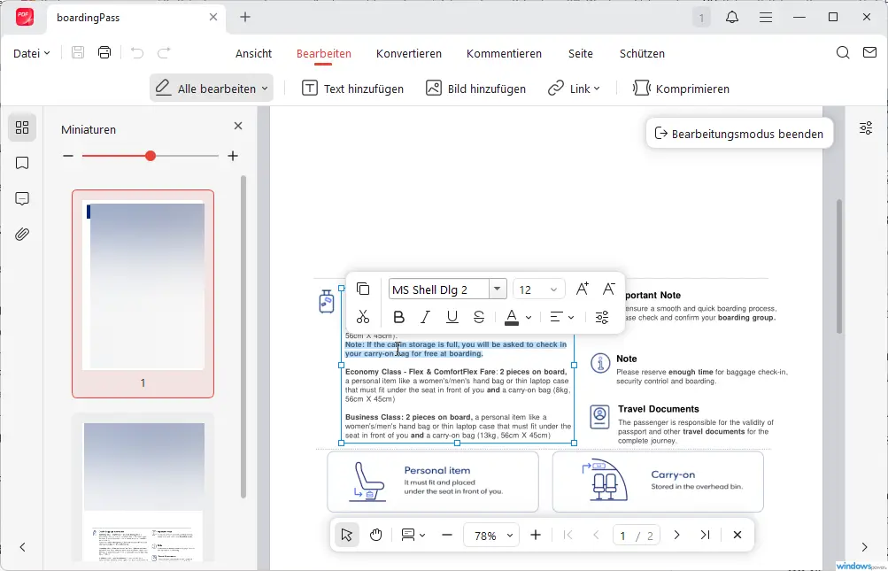Toggle bold formatting on selected text
Viewport: 888px width, 571px height.
click(398, 316)
